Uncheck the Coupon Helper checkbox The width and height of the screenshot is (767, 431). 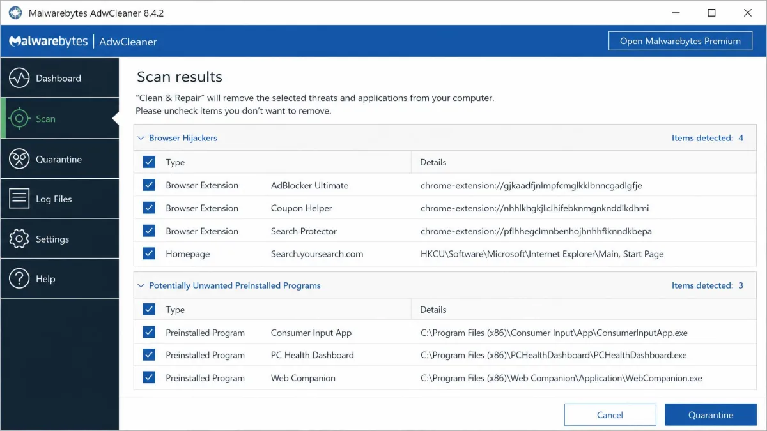tap(149, 208)
